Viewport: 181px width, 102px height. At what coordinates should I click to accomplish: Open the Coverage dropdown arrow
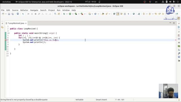[79, 14]
